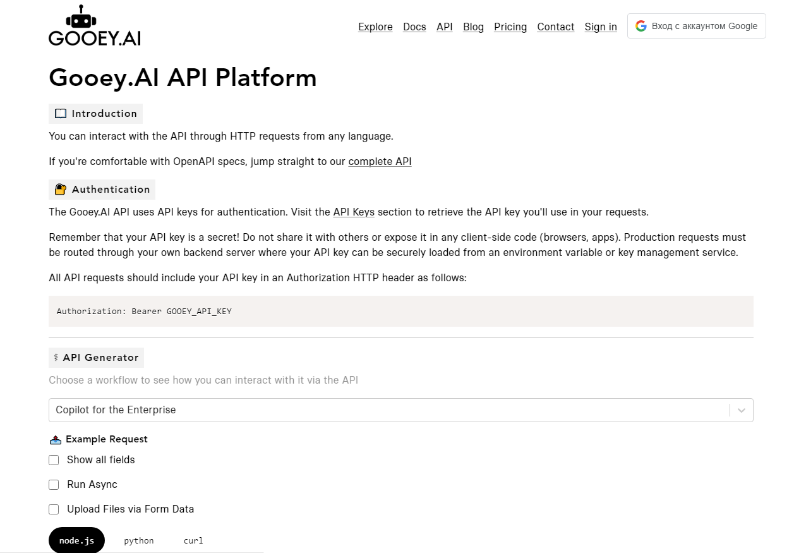Check Upload Files via Form Data
This screenshot has height=553, width=794.
point(54,509)
